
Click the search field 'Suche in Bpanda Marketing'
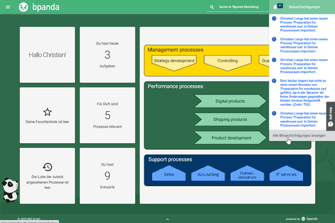pyautogui.click(x=239, y=7)
